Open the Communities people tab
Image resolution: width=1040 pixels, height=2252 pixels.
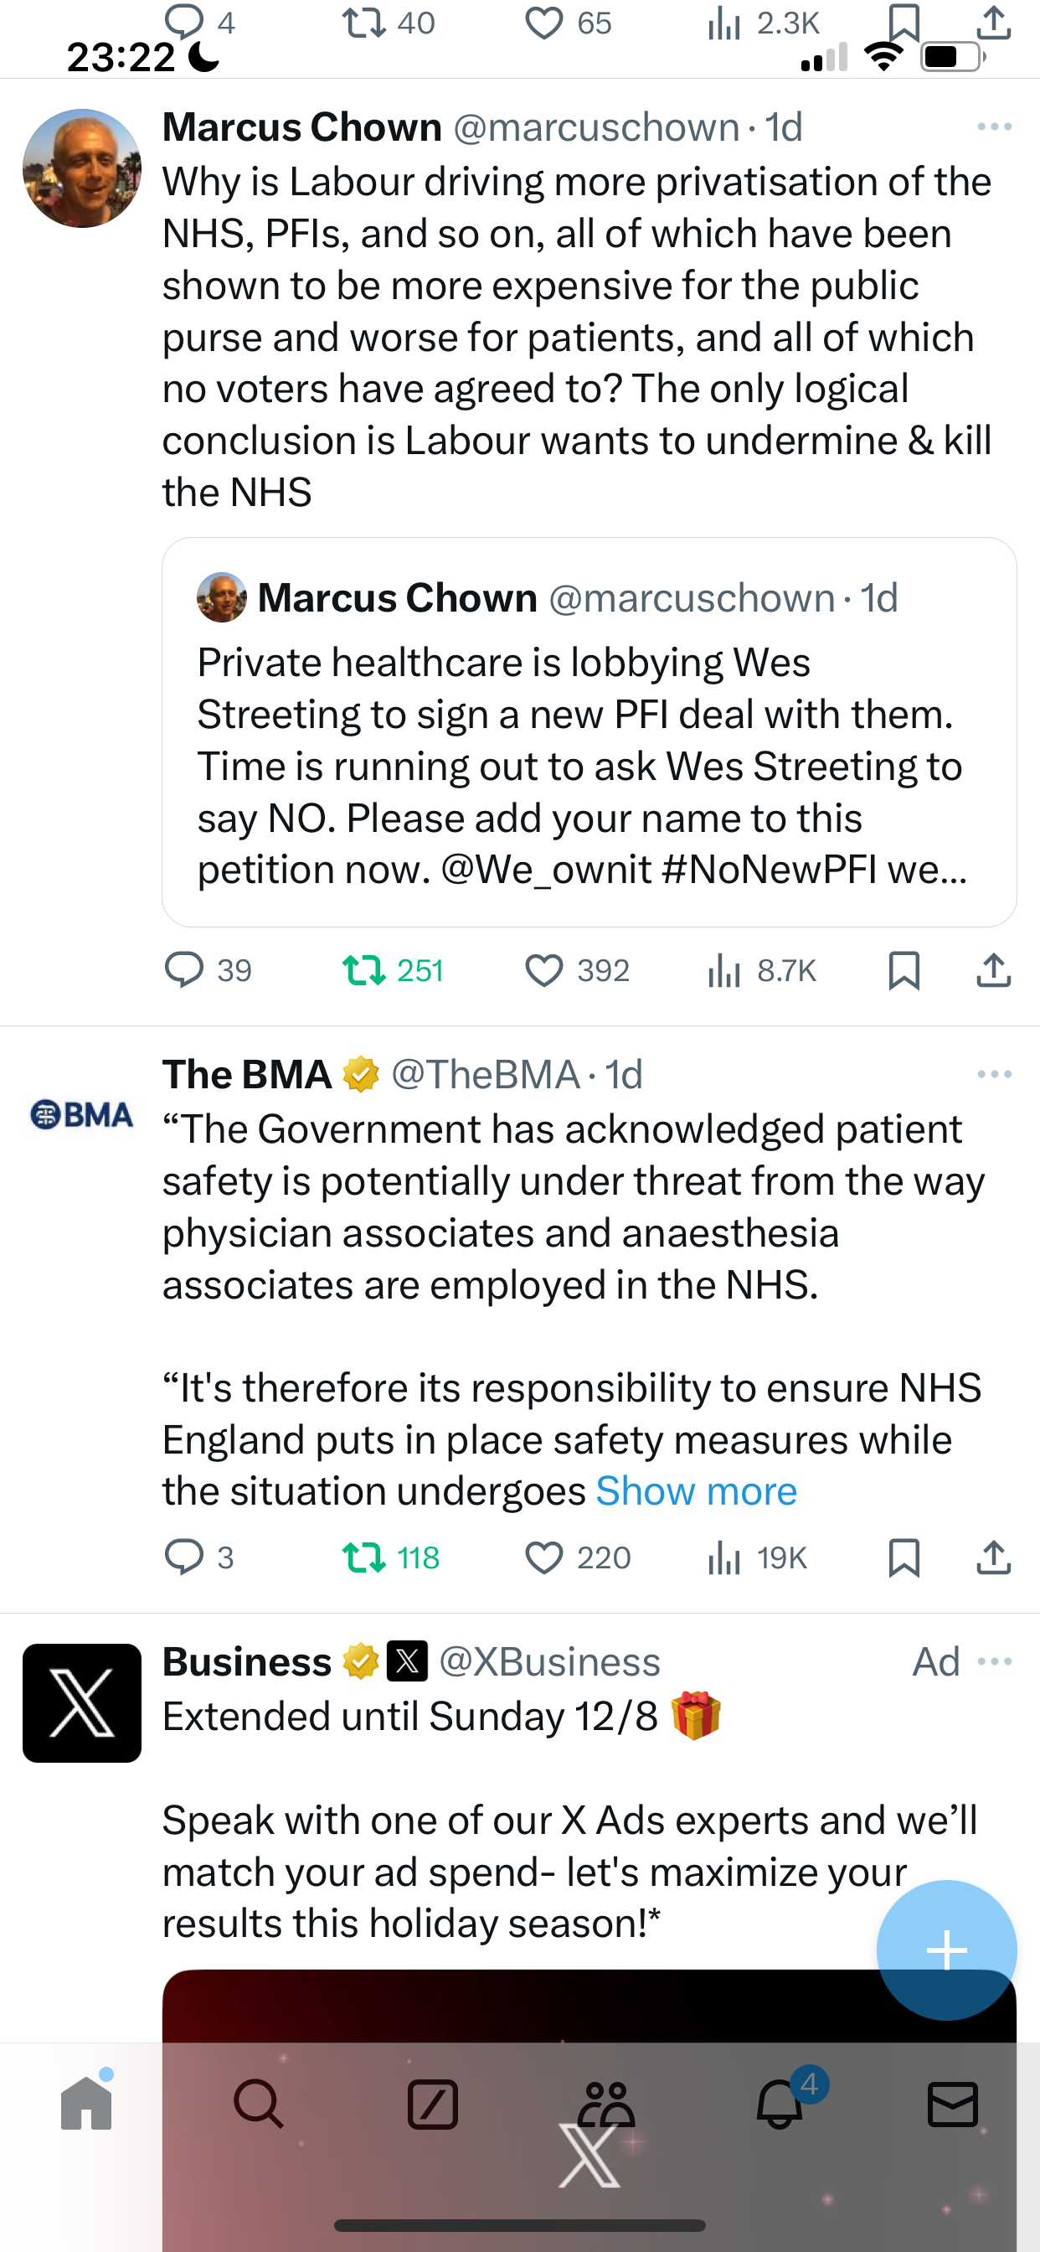(x=606, y=2104)
